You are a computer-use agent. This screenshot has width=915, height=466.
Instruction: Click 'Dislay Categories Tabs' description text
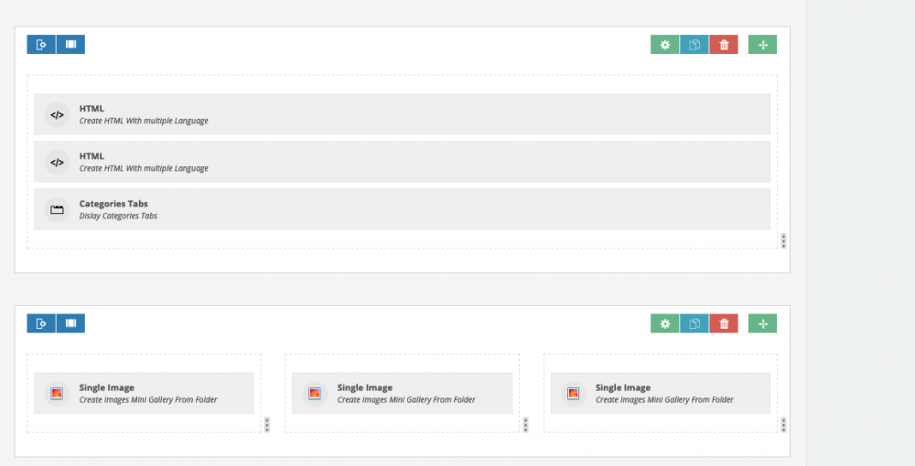118,216
